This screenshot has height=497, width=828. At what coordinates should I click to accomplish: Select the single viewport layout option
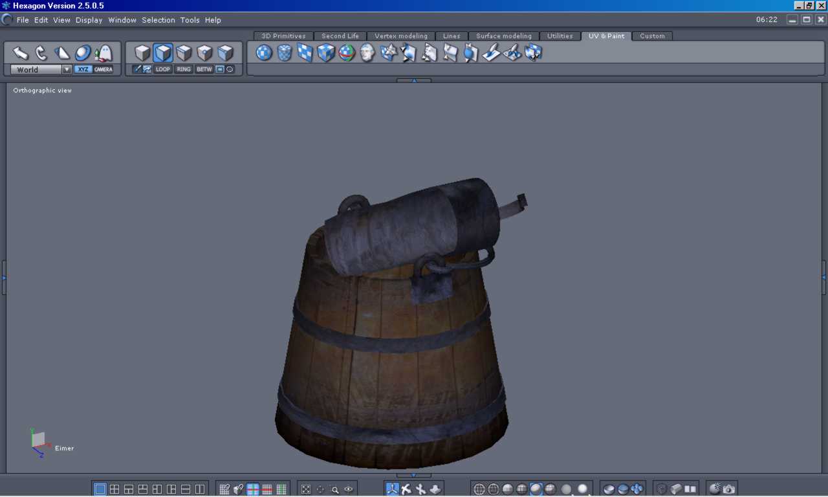tap(100, 489)
